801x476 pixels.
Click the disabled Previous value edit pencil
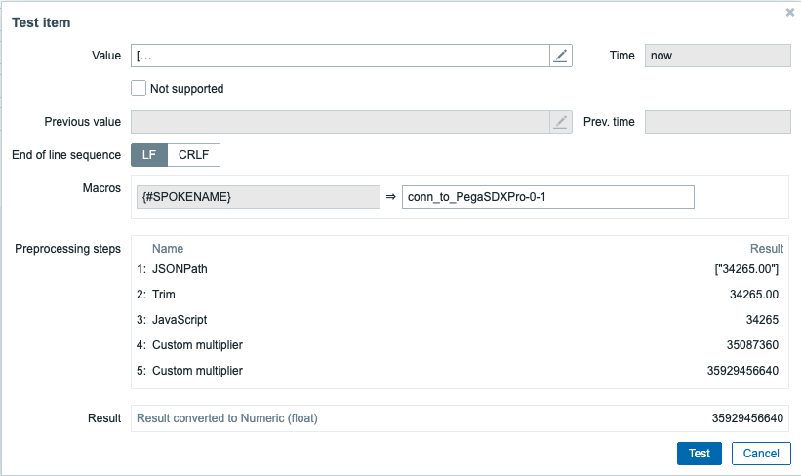560,122
